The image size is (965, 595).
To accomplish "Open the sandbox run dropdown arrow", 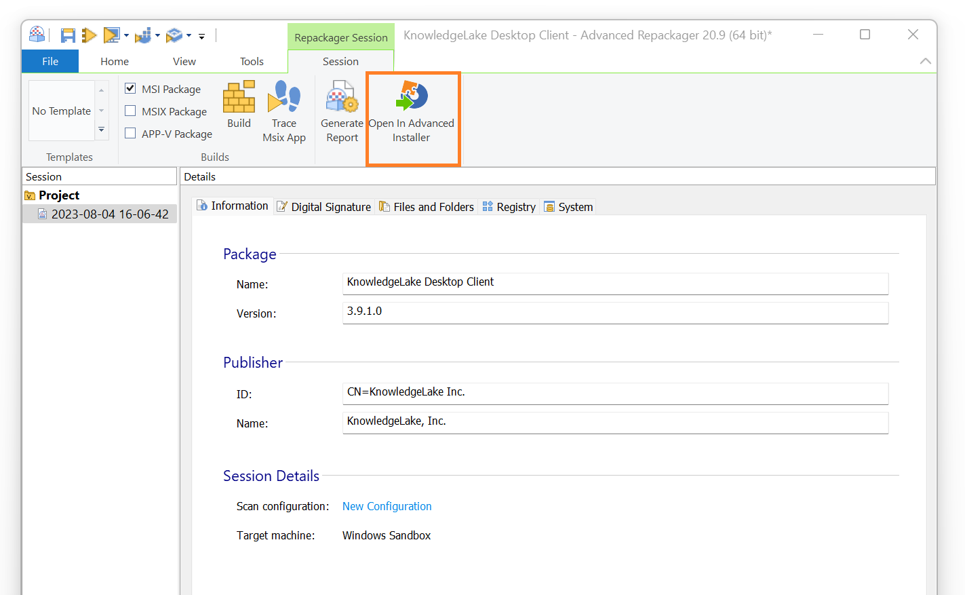I will coord(189,35).
